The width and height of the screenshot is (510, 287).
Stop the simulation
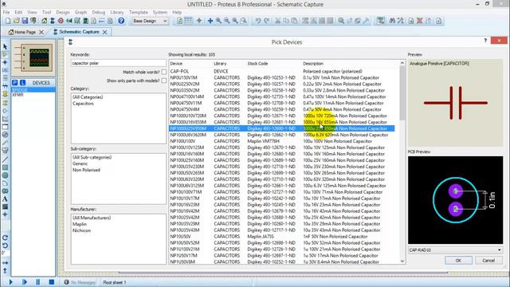tap(51, 282)
